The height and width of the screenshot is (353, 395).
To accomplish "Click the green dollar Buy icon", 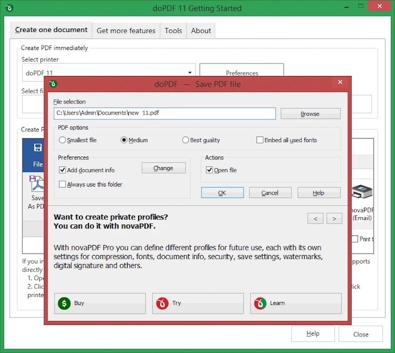I will click(64, 303).
